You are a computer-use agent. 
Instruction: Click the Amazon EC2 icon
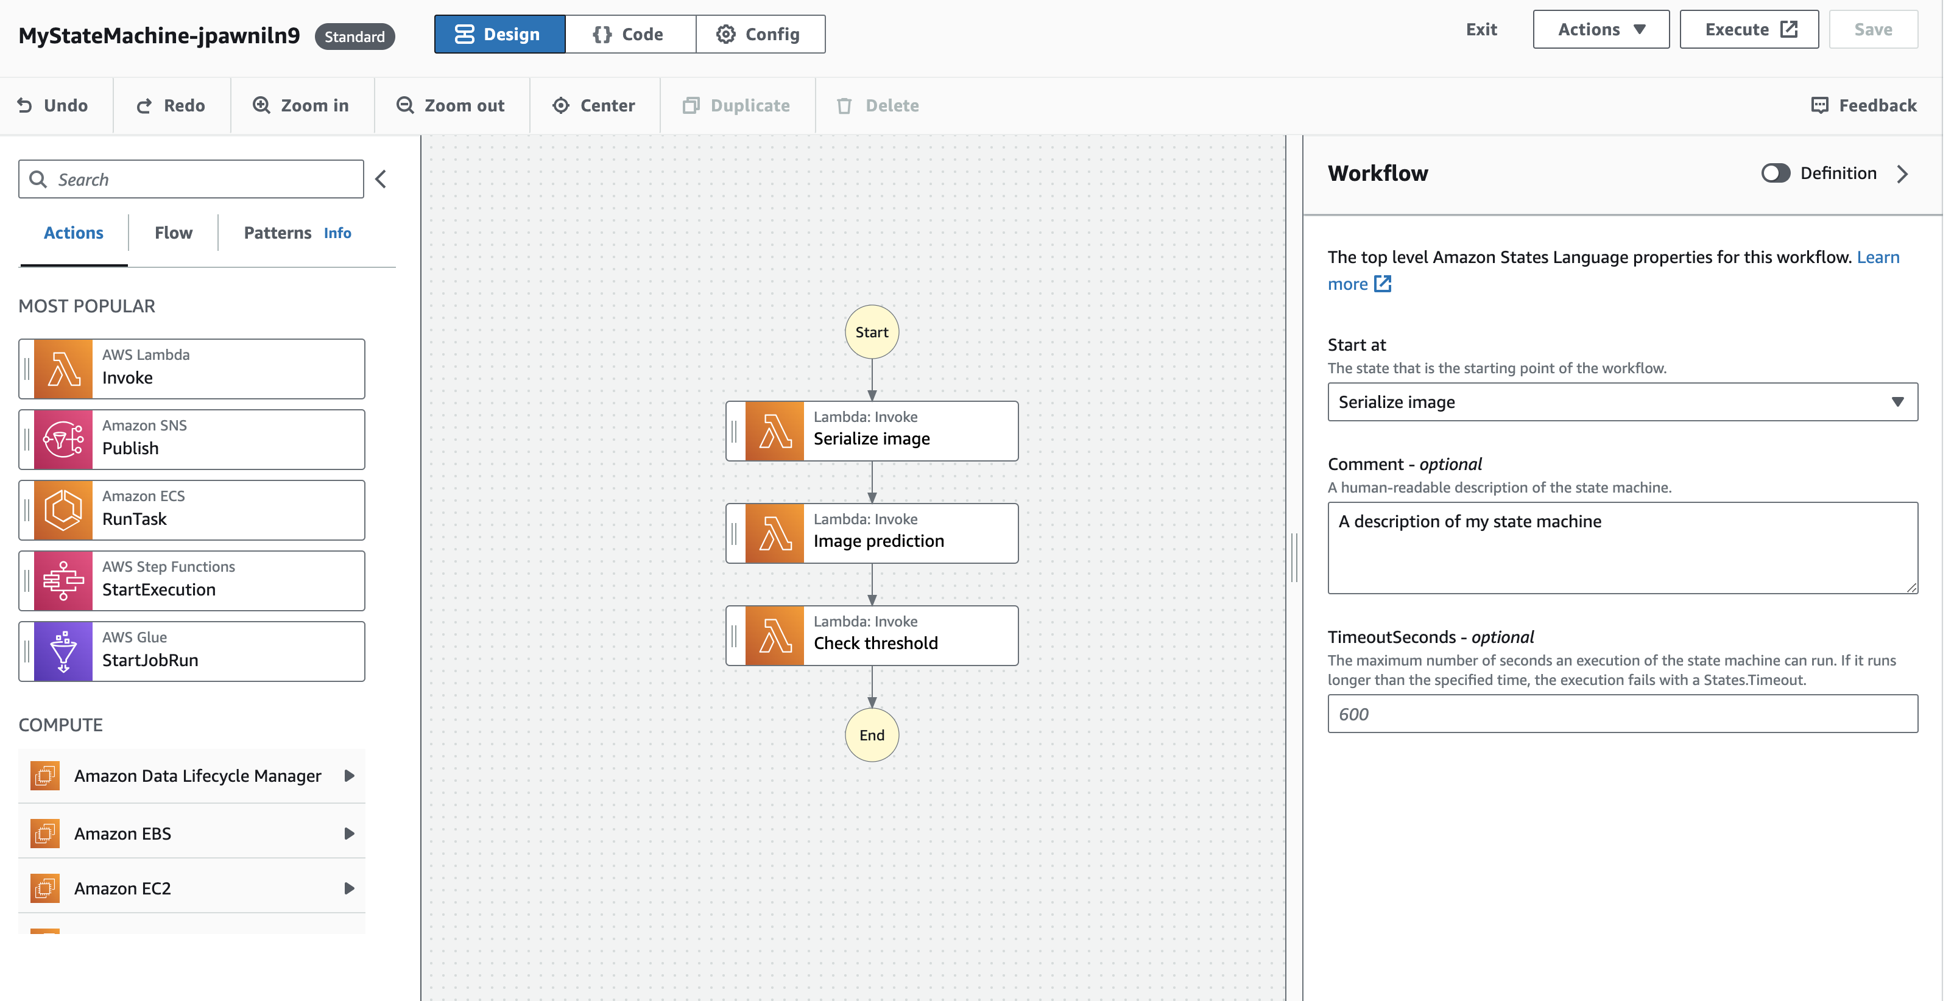[x=46, y=888]
